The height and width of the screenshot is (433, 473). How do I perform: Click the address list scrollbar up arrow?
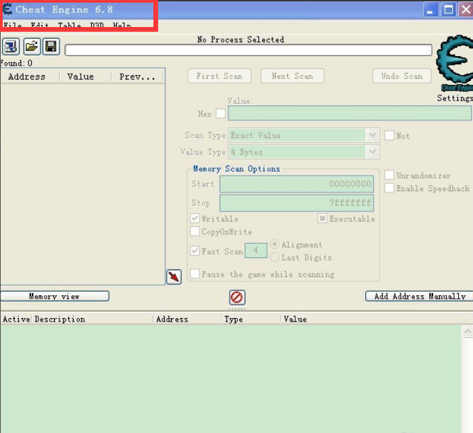[467, 332]
